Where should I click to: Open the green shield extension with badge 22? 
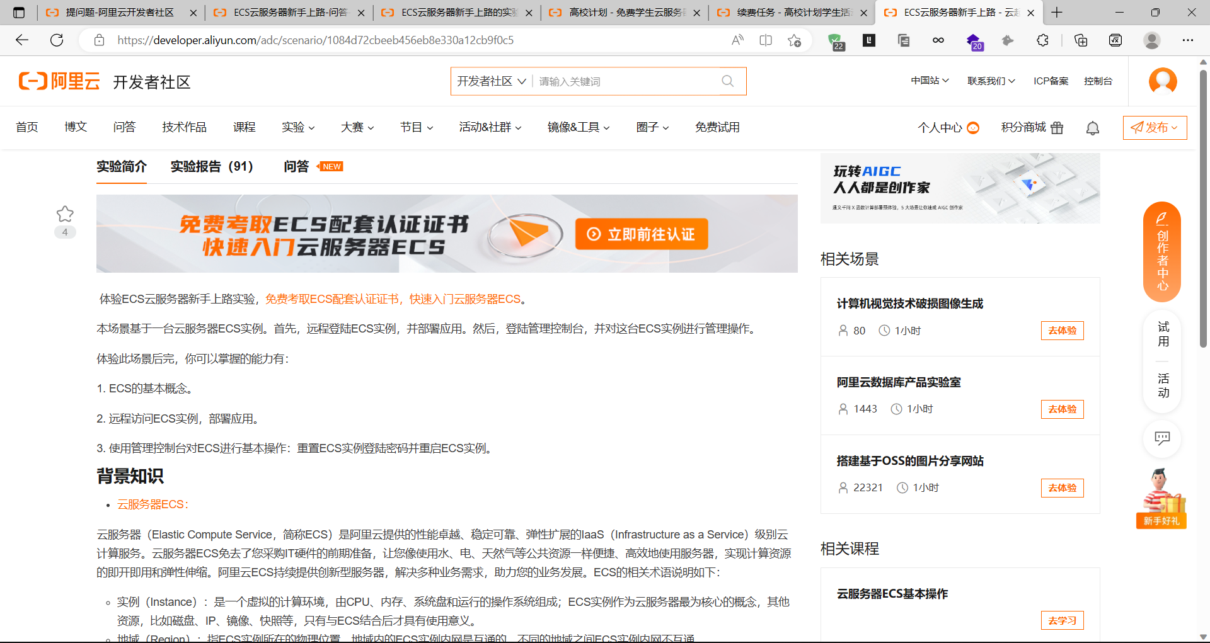[836, 42]
